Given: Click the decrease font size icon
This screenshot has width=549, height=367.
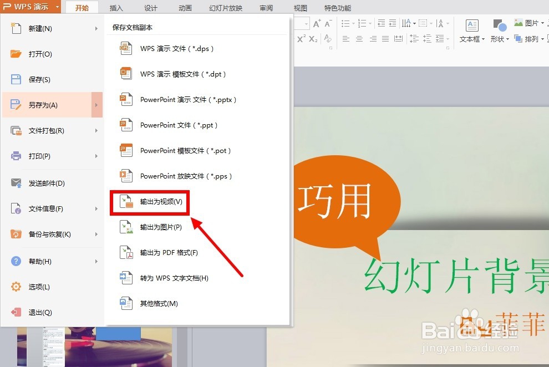Looking at the screenshot, I should coord(328,23).
